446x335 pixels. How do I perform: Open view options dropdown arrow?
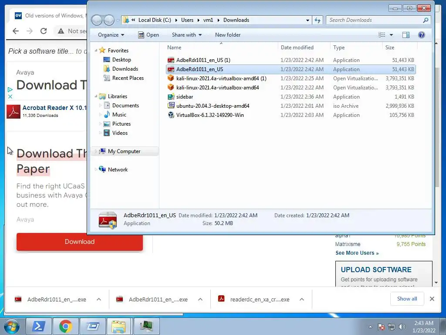[391, 35]
